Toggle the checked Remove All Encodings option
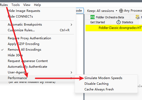The width and height of the screenshot is (142, 100). (38, 50)
